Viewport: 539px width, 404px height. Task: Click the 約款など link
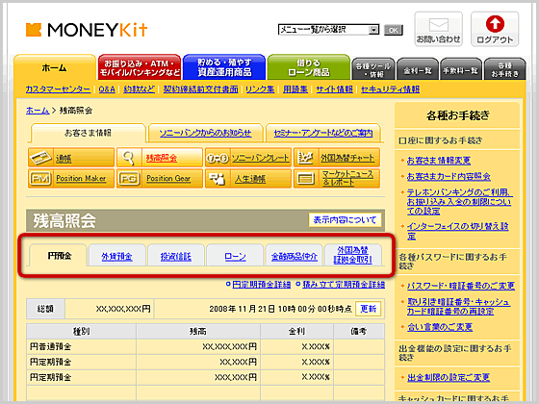click(x=140, y=89)
